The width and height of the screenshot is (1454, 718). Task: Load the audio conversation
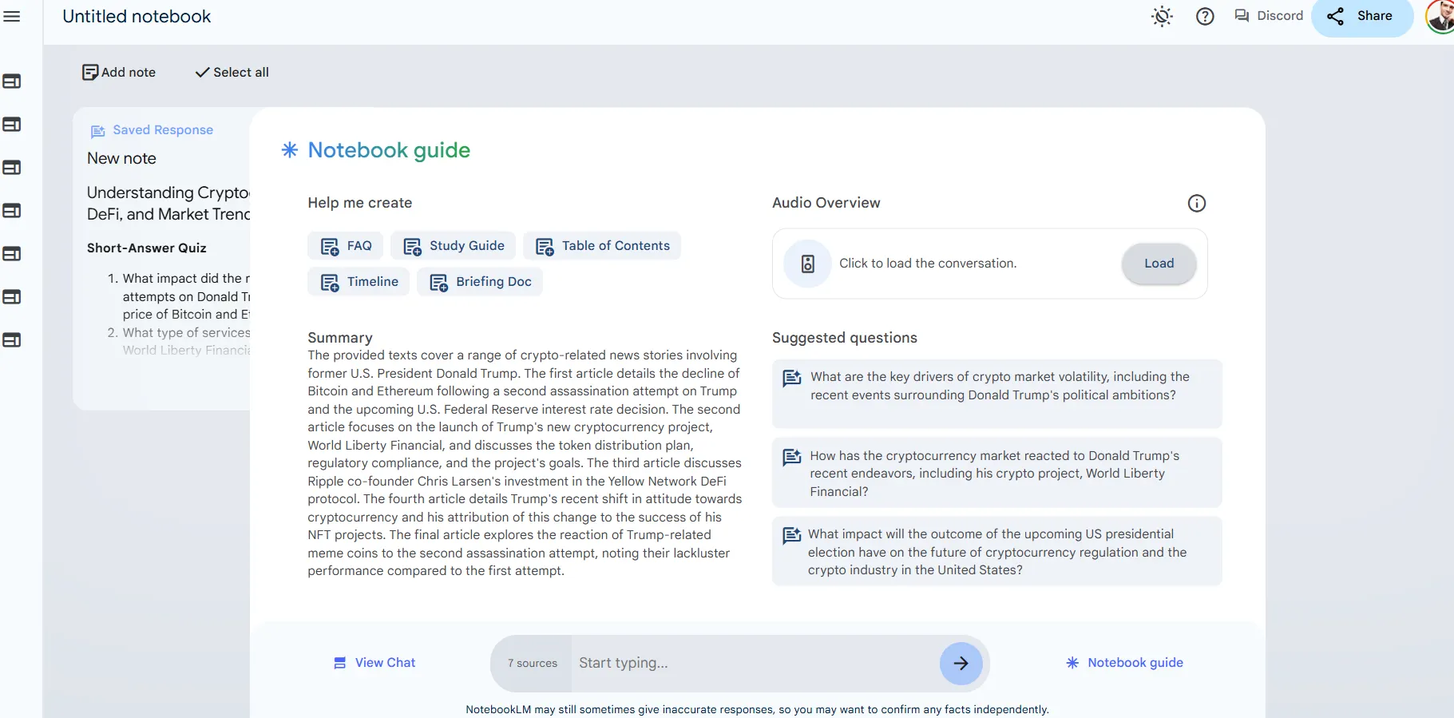click(x=1159, y=264)
